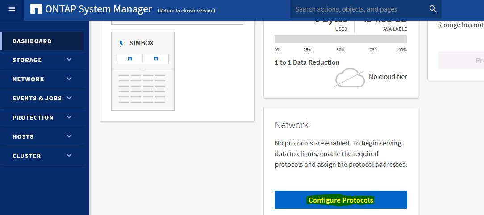Open the HOSTS sidebar item
The height and width of the screenshot is (215, 484).
click(x=42, y=136)
